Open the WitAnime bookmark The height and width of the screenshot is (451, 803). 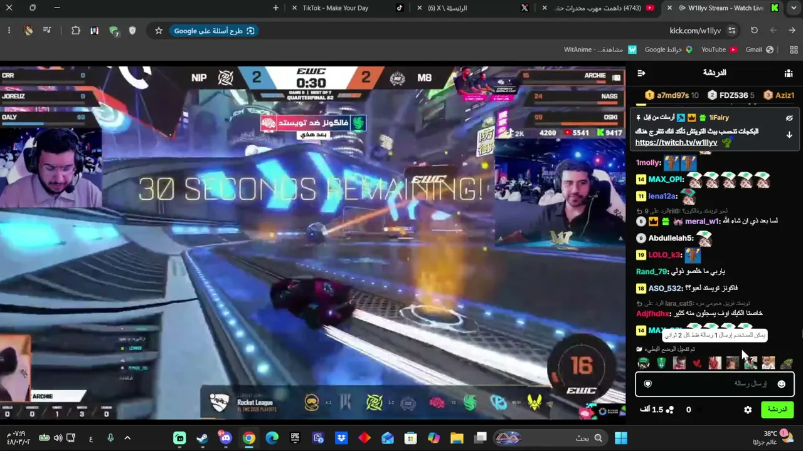coord(600,49)
